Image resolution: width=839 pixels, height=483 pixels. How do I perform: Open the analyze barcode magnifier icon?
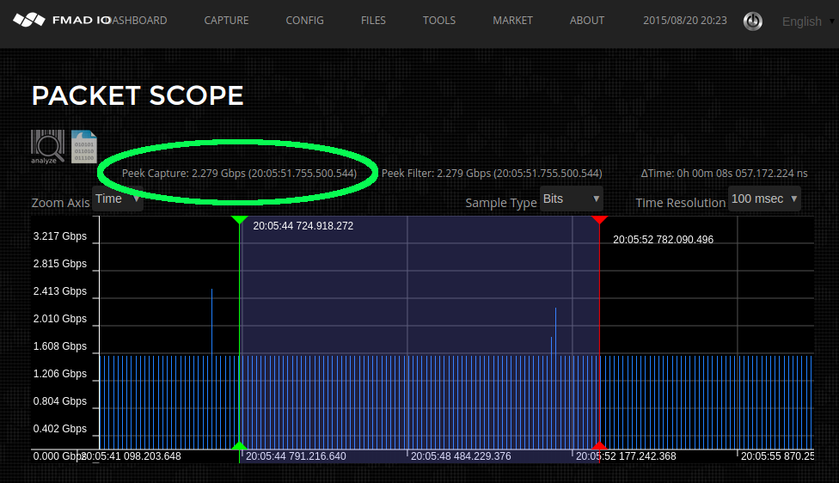tap(47, 146)
